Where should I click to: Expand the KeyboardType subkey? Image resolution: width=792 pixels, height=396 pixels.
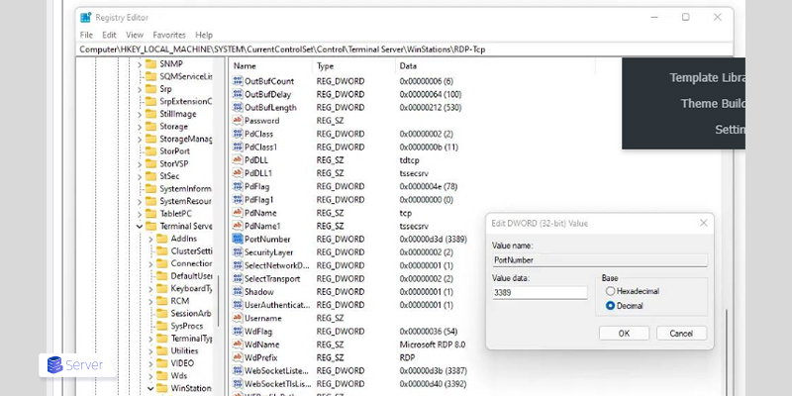coord(150,288)
